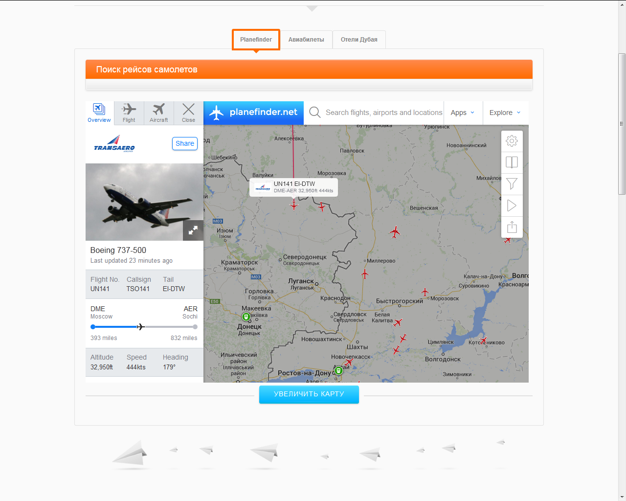Click the Transaero airline logo

click(114, 143)
